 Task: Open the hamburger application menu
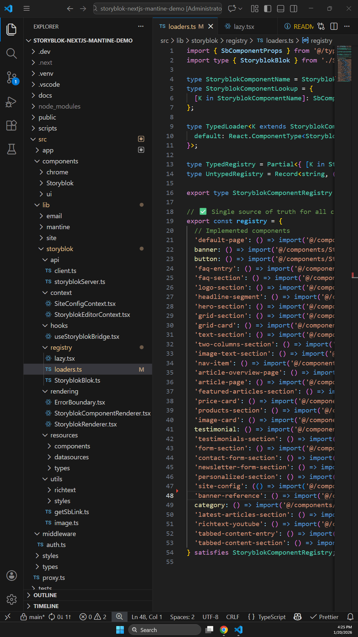(27, 9)
